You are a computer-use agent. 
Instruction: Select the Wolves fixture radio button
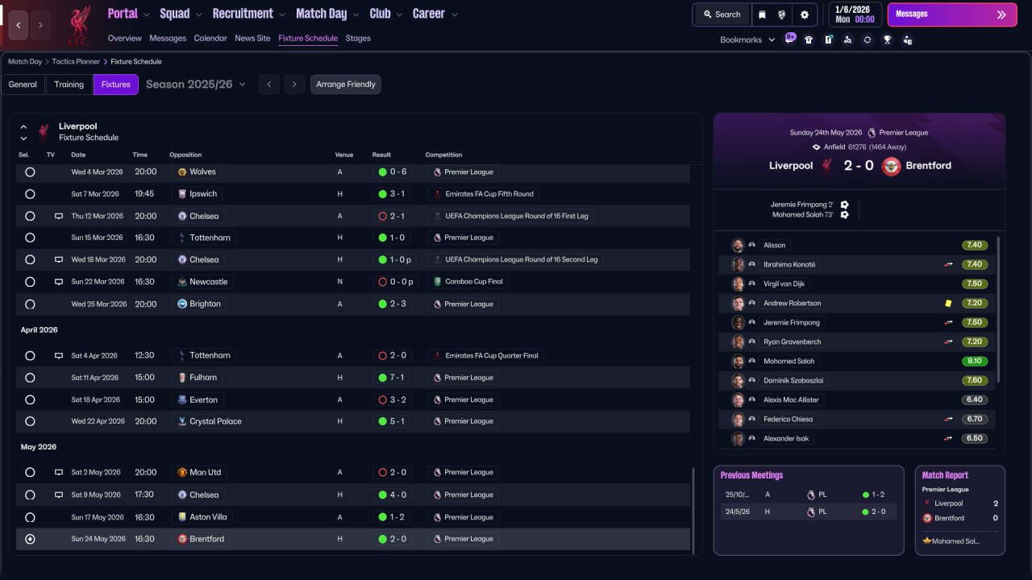(30, 172)
